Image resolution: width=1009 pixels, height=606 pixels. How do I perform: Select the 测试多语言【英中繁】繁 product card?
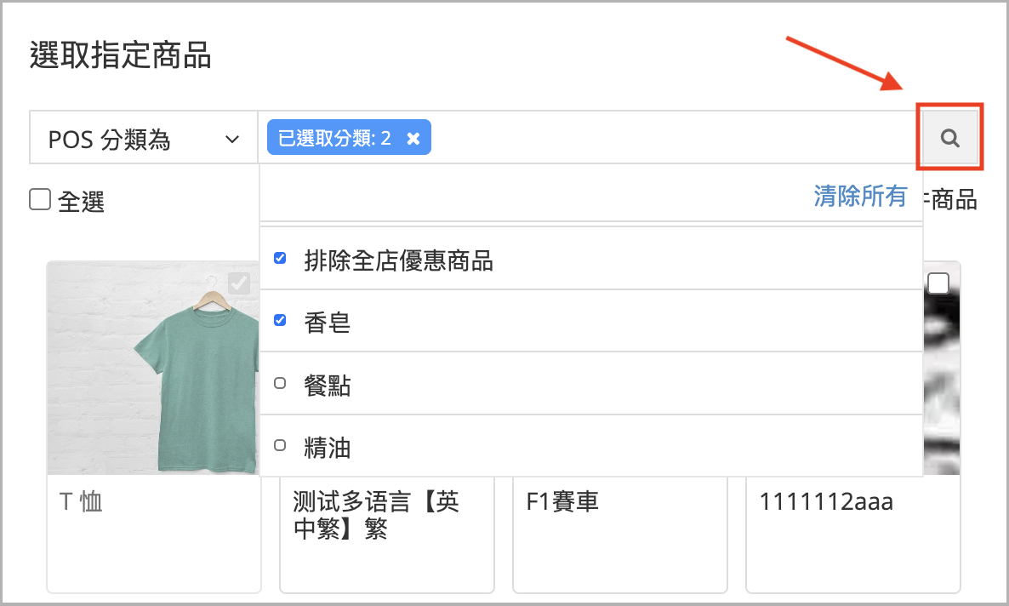coord(387,535)
